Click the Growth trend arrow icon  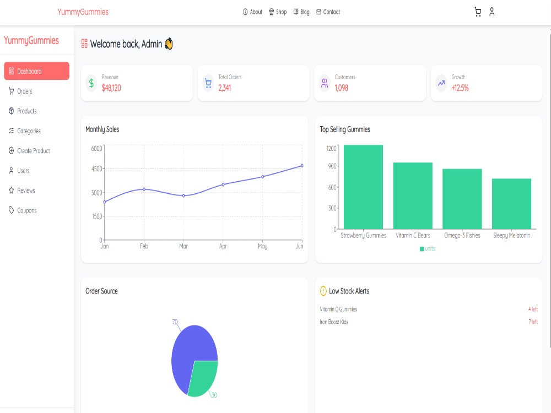[441, 83]
